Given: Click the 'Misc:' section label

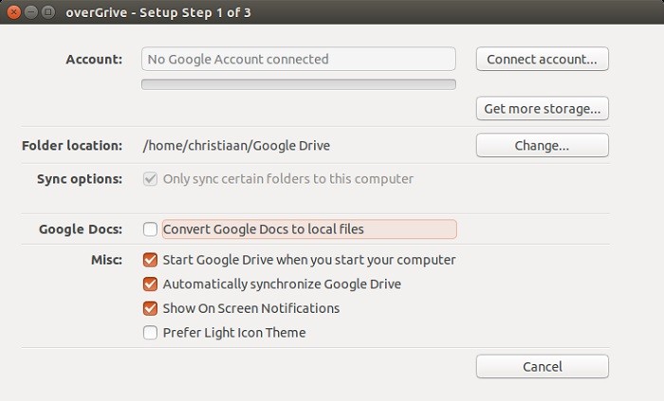Looking at the screenshot, I should pos(106,260).
